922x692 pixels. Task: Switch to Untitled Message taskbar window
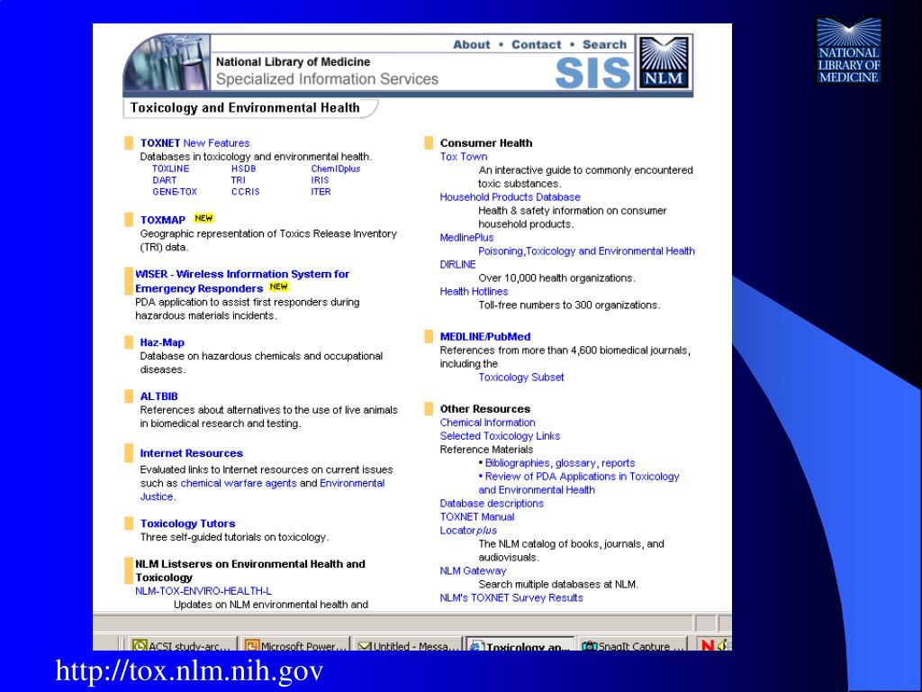pyautogui.click(x=409, y=645)
